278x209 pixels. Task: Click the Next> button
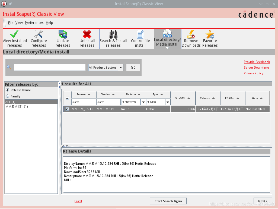tap(263, 201)
